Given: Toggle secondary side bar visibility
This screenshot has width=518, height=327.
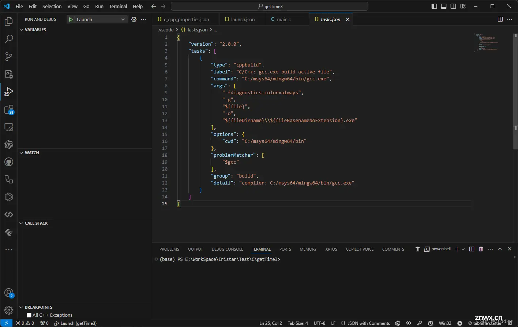Looking at the screenshot, I should (453, 6).
